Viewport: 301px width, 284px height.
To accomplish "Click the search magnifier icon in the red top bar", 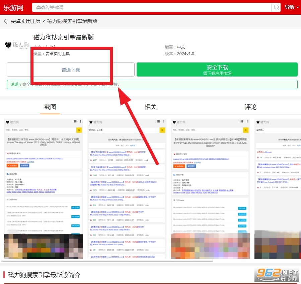I will 276,7.
